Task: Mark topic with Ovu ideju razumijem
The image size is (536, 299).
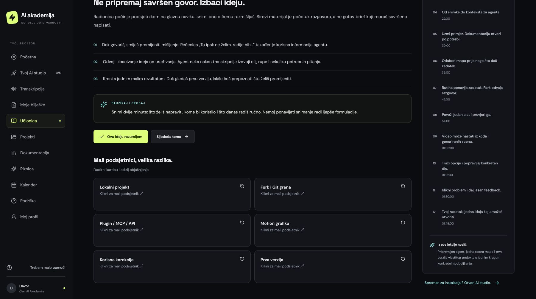Action: pos(121,137)
